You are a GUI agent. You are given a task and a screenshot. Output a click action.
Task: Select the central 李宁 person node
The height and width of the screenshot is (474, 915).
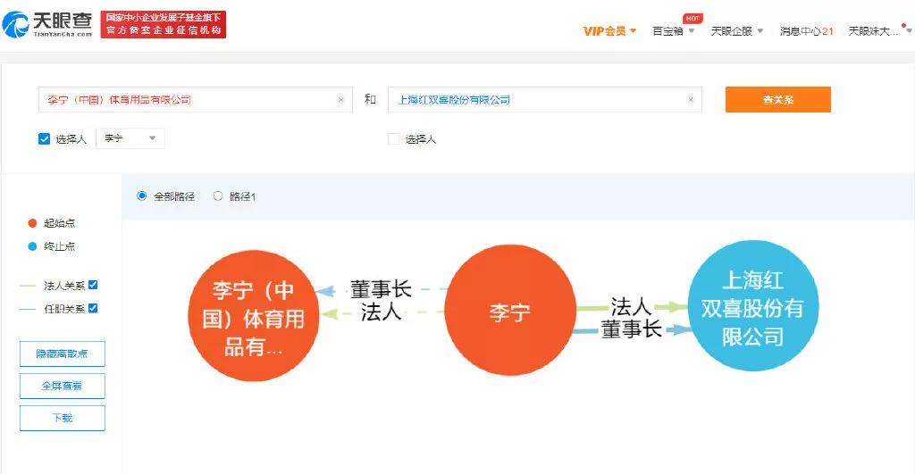click(510, 311)
